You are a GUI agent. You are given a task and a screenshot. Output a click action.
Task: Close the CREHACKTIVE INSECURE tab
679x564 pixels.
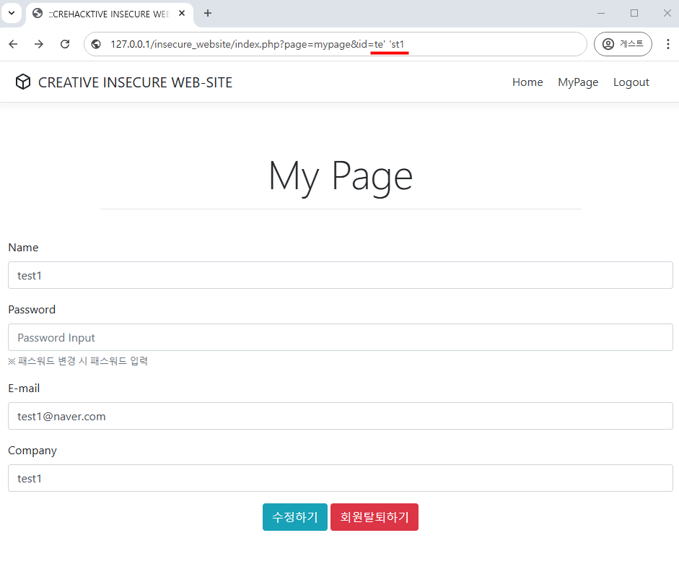point(182,14)
